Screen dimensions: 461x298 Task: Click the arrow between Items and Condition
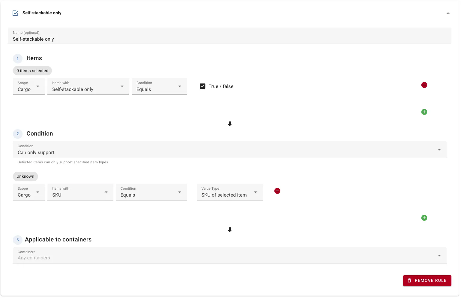[230, 124]
